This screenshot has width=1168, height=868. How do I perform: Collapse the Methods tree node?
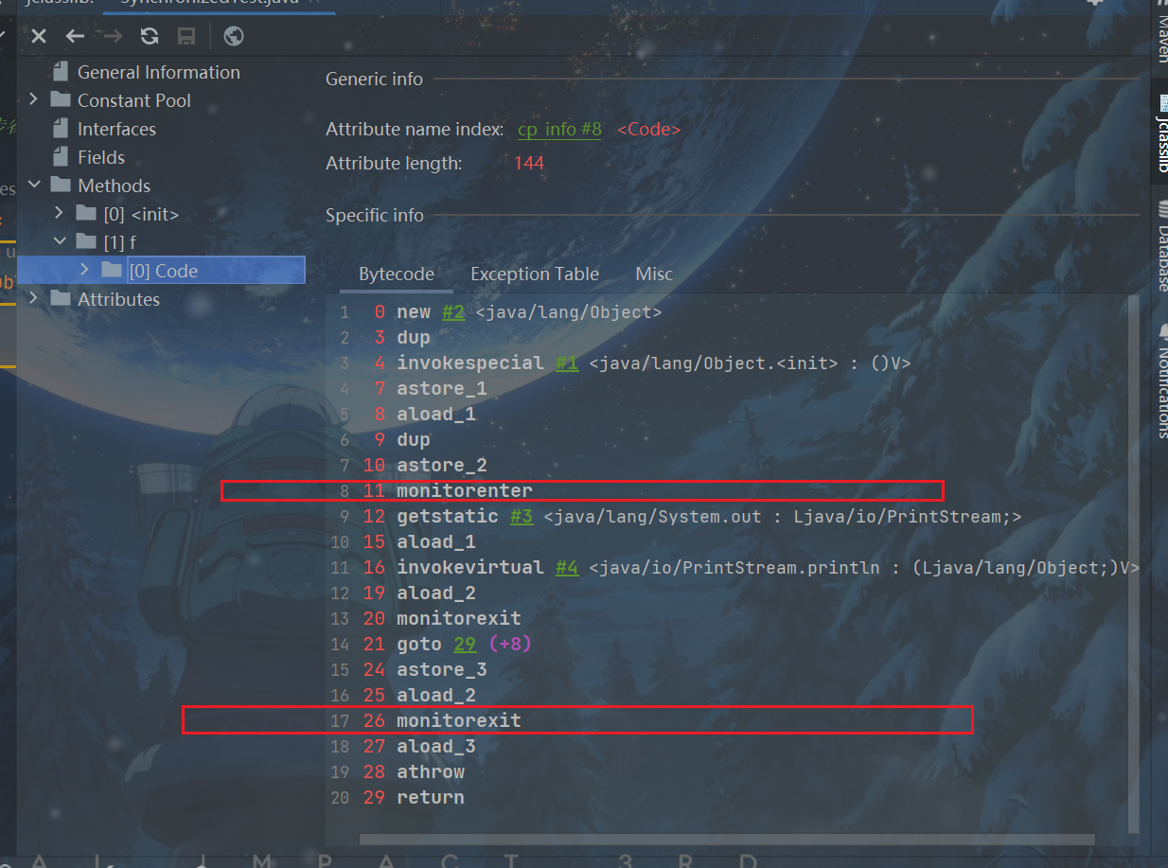point(34,185)
